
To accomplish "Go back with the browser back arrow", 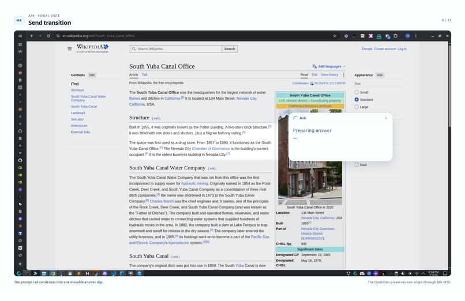I will click(32, 36).
